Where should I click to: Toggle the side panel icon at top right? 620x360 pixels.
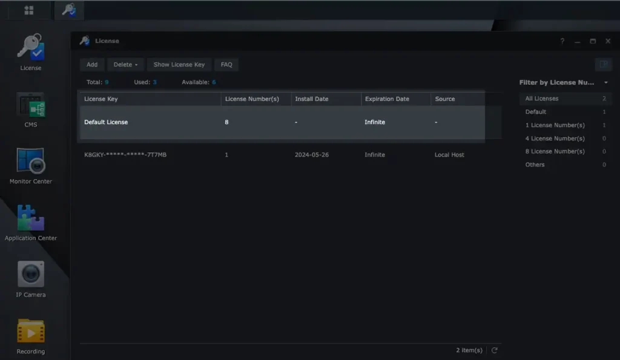pyautogui.click(x=604, y=64)
